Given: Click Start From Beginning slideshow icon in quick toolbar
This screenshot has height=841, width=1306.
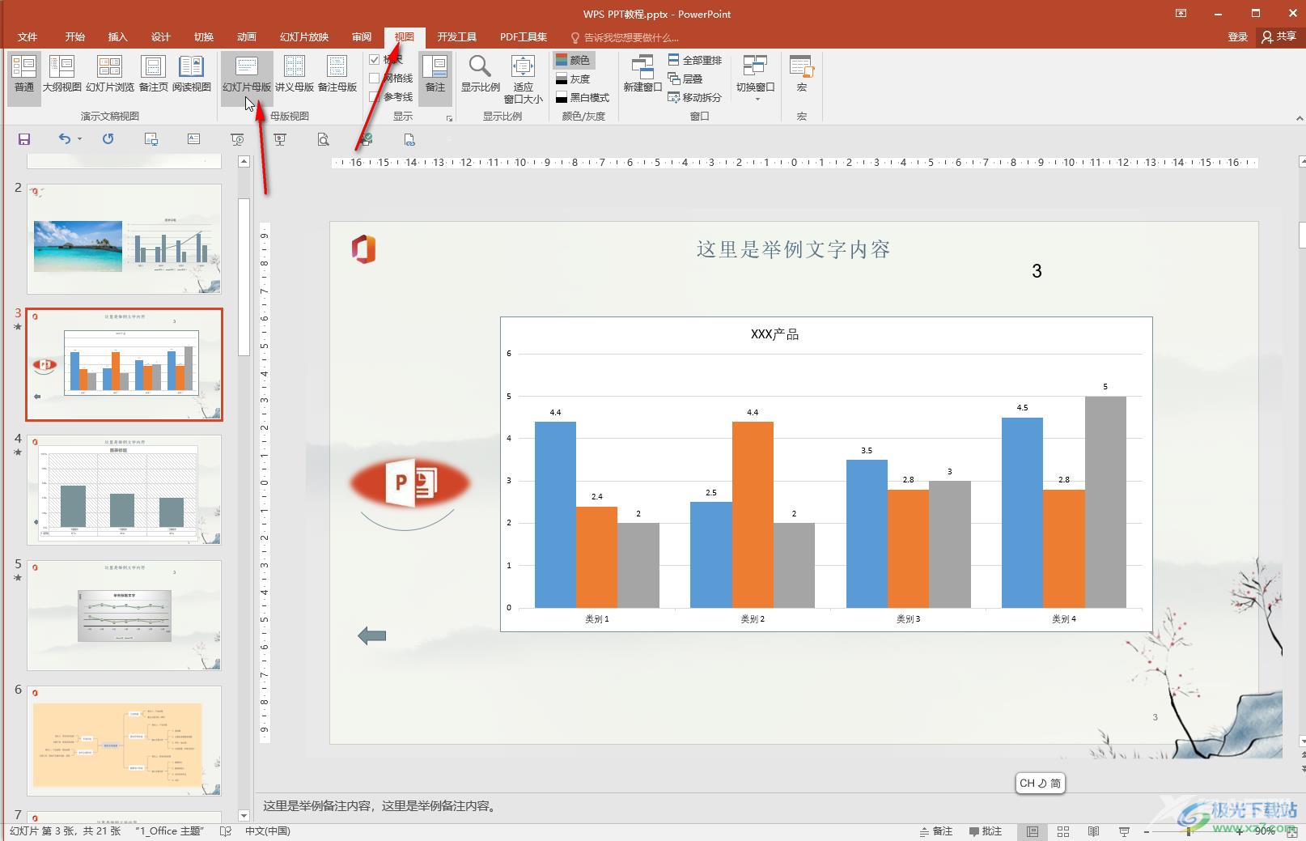Looking at the screenshot, I should click(x=237, y=139).
